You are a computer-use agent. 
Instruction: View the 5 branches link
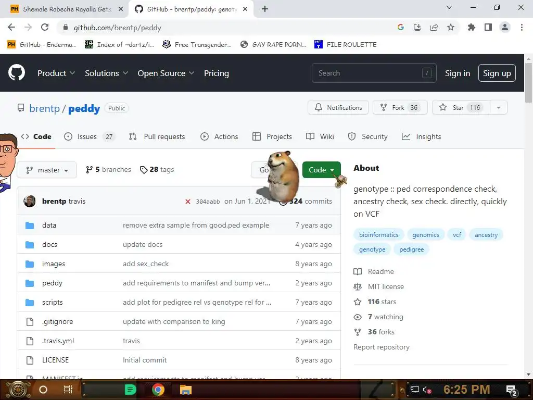click(108, 169)
